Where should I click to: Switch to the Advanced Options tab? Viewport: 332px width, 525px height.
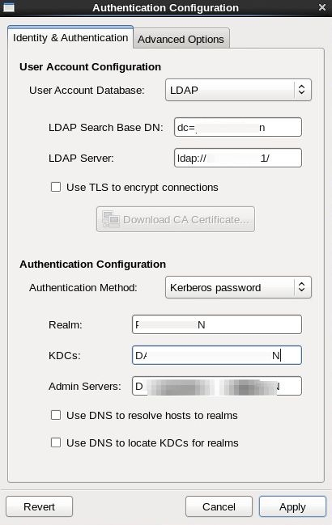point(181,39)
